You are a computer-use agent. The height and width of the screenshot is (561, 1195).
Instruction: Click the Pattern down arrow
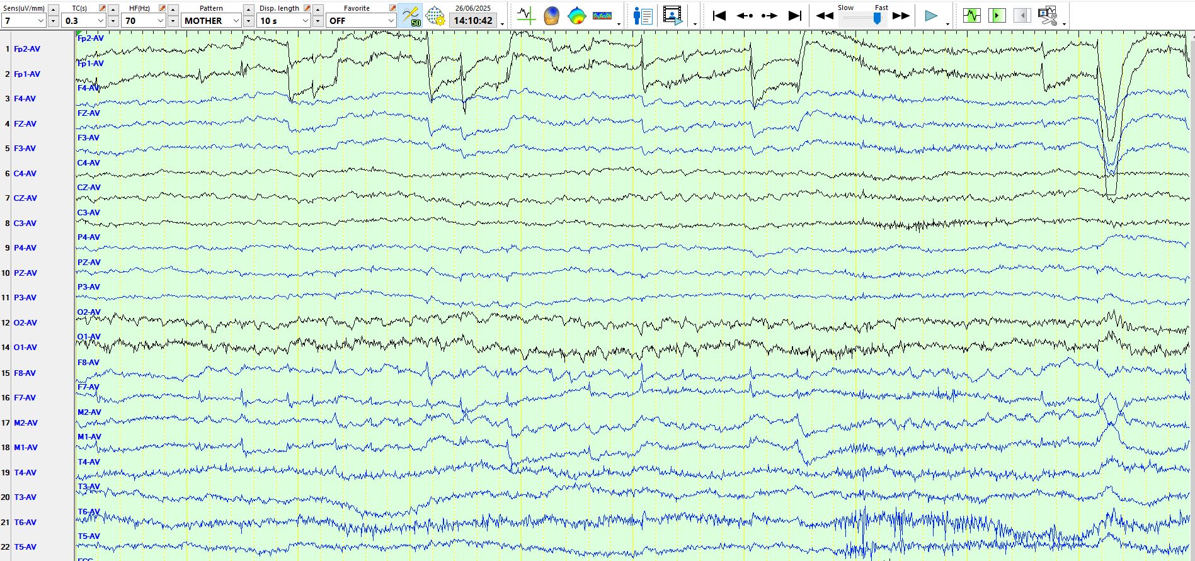click(x=249, y=21)
